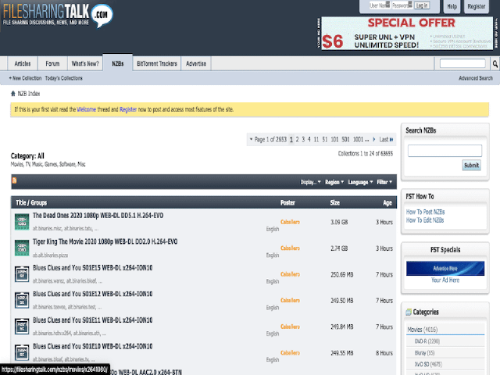The height and width of the screenshot is (375, 500).
Task: Click the icon for The Dead Ones 2020
Action: coord(22,222)
